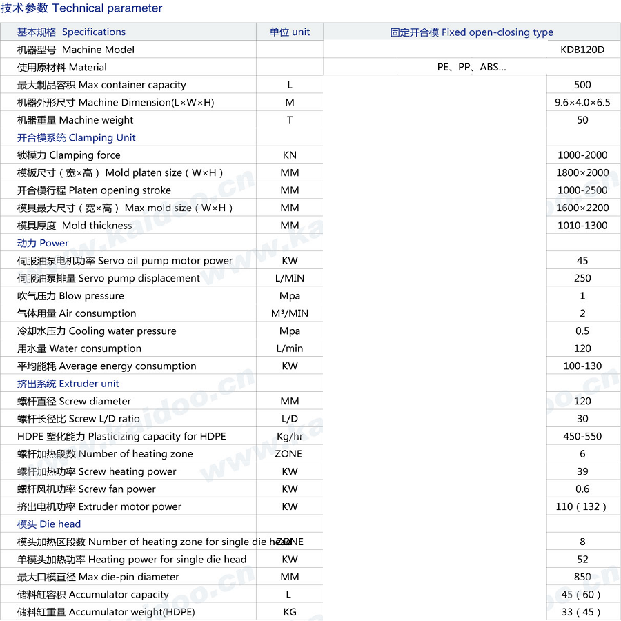Click the "螺杆直径 Screw diameter" label
621x621 pixels.
[74, 401]
